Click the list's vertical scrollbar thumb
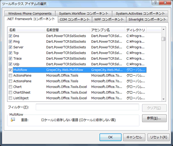 (x=163, y=39)
